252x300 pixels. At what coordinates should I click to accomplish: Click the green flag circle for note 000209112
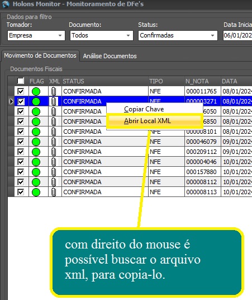click(x=36, y=152)
